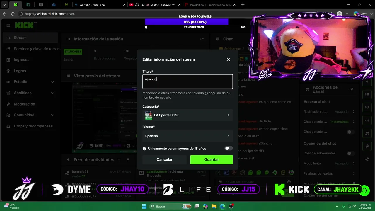This screenshot has width=375, height=211.
Task: Reload the browser page
Action: [x=13, y=14]
